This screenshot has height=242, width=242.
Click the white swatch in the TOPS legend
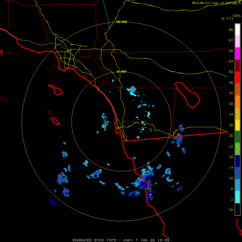237,30
